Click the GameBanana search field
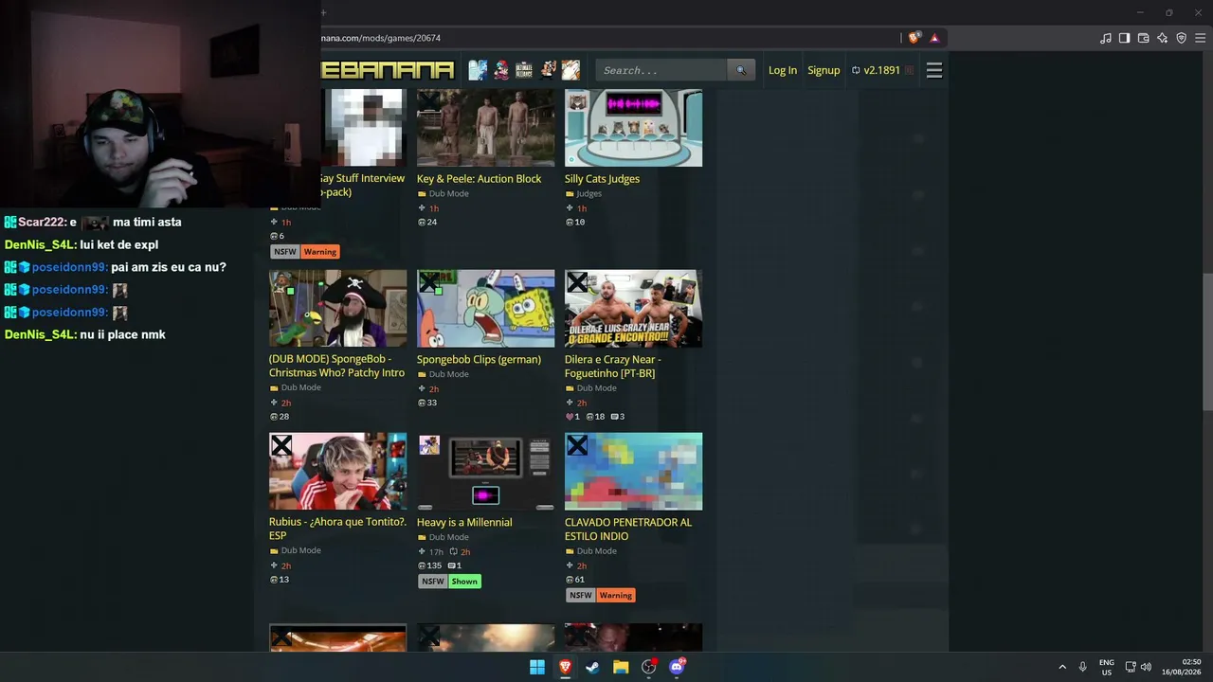This screenshot has width=1213, height=682. click(x=661, y=70)
